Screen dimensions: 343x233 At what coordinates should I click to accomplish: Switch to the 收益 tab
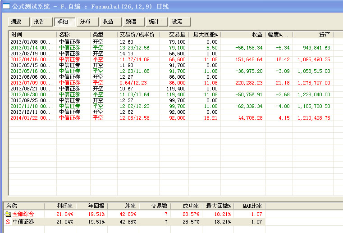[111, 22]
